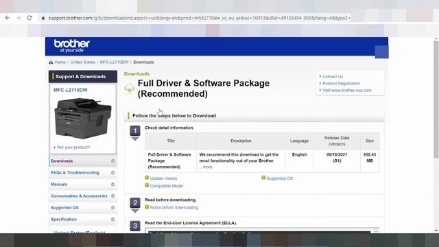Viewport: 439px width, 247px height.
Task: Open Downloads sidebar menu item
Action: (83, 161)
